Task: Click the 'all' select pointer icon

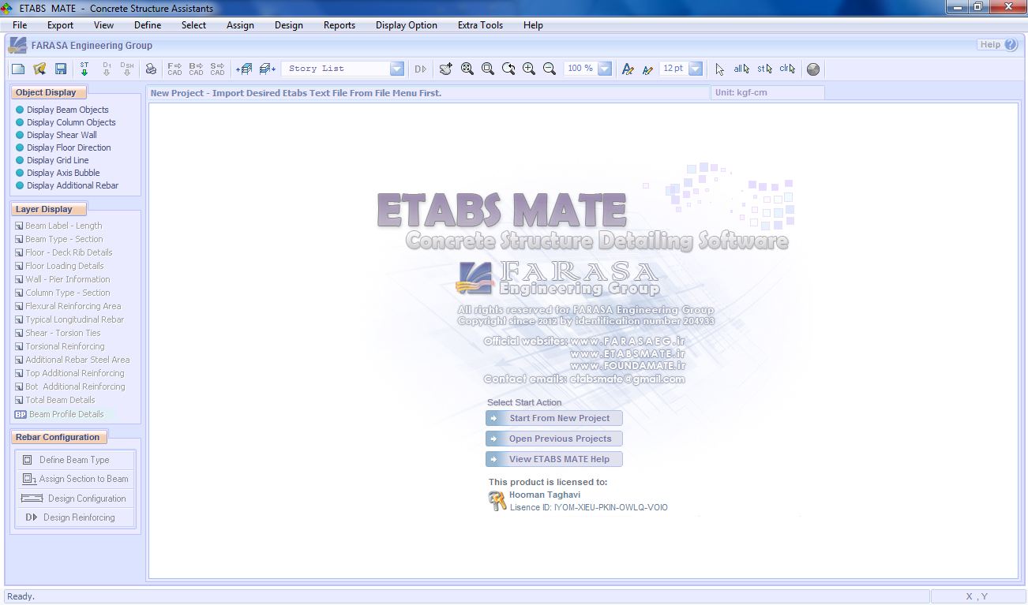Action: (741, 69)
